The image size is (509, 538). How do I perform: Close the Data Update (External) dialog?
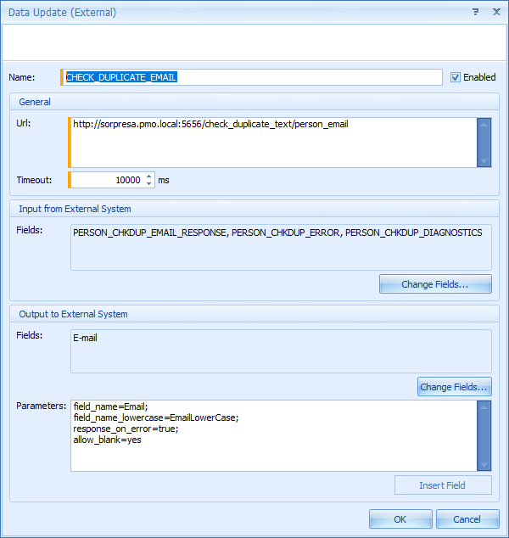pyautogui.click(x=495, y=13)
